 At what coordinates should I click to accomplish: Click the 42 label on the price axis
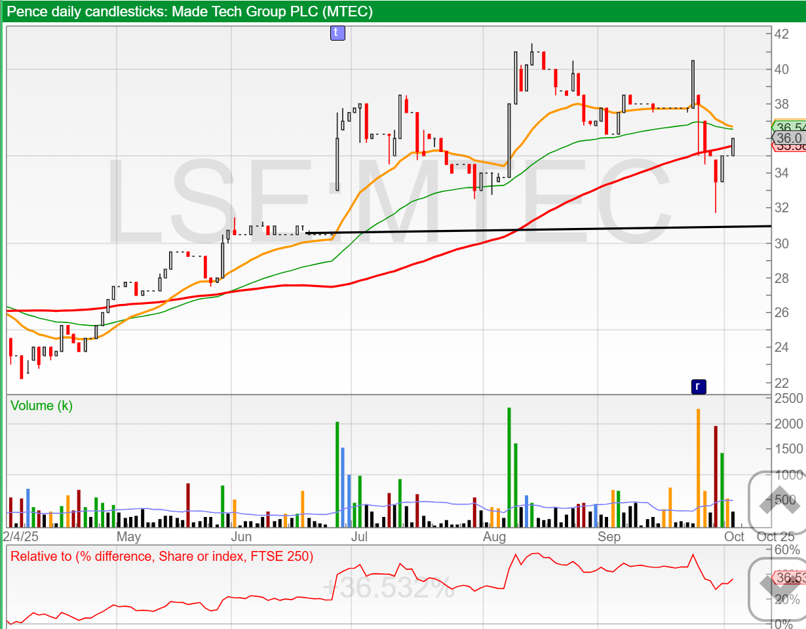click(x=781, y=35)
